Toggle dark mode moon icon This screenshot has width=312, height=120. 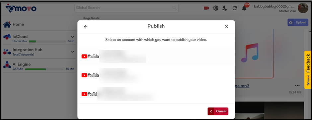pyautogui.click(x=225, y=8)
